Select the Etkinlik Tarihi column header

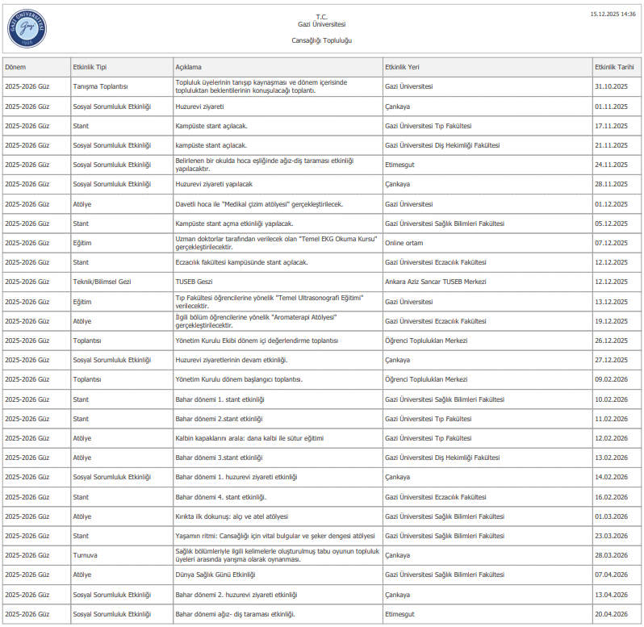tap(614, 67)
